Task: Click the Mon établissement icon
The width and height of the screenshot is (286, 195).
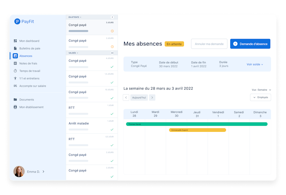Action: [15, 107]
